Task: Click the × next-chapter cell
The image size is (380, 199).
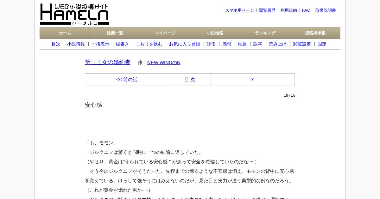Action: coord(253,80)
